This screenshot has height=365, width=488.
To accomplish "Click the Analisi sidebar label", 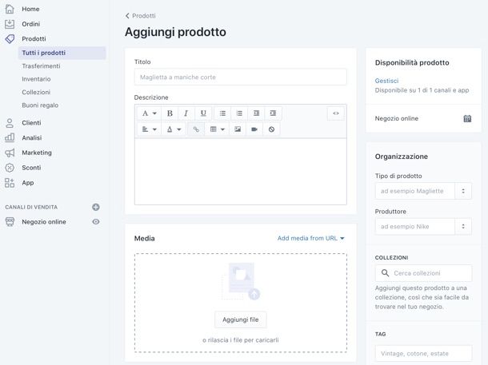I will [x=32, y=137].
